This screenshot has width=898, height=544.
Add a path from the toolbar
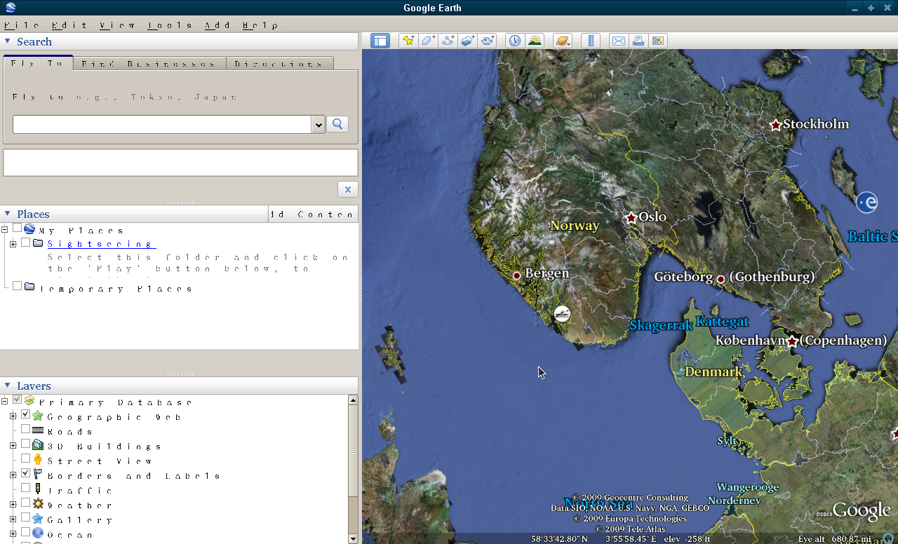coord(448,41)
